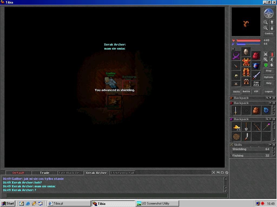Open the Options dialog
277x207 pixels.
click(269, 77)
